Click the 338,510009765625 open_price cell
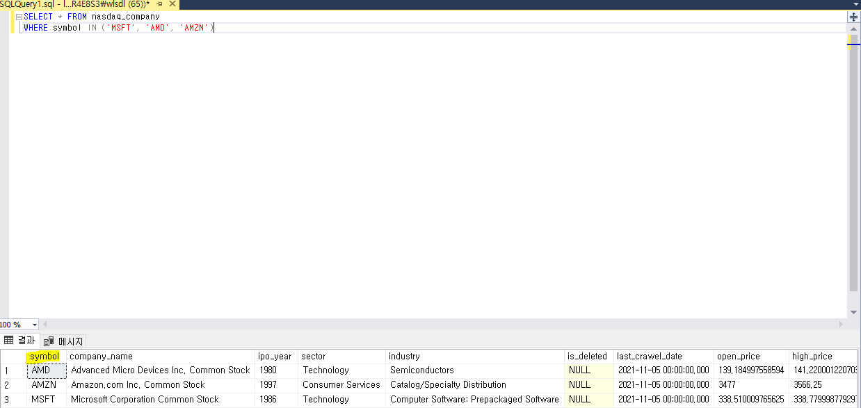861x408 pixels. [751, 400]
